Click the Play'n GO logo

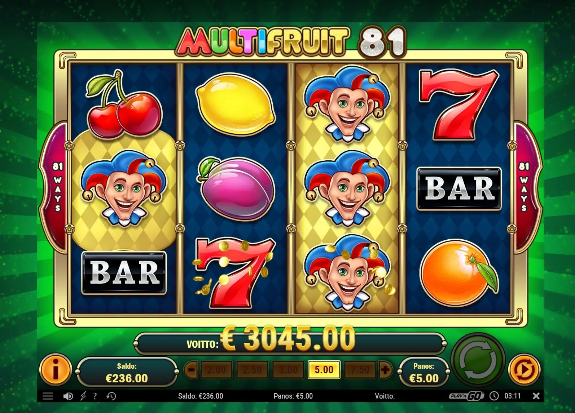pos(466,396)
